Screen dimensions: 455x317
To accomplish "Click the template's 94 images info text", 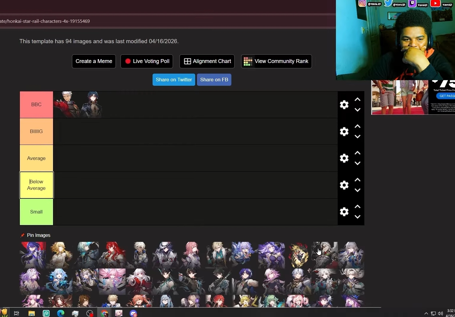I will point(99,41).
